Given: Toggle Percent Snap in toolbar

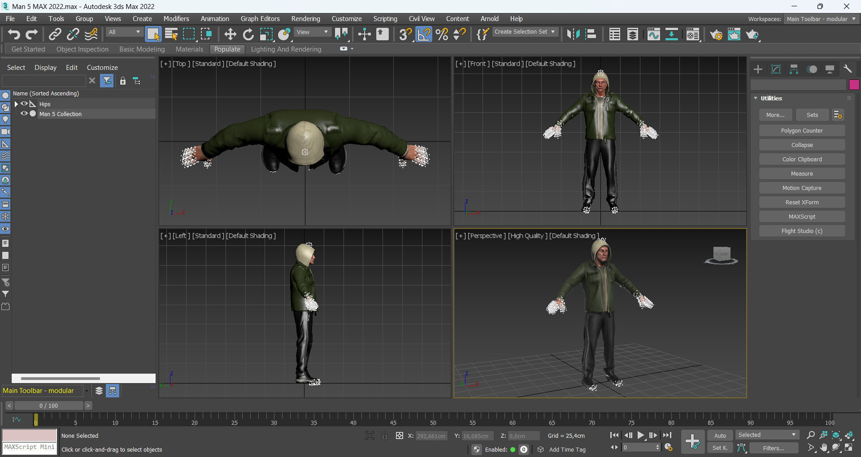Looking at the screenshot, I should pos(442,34).
